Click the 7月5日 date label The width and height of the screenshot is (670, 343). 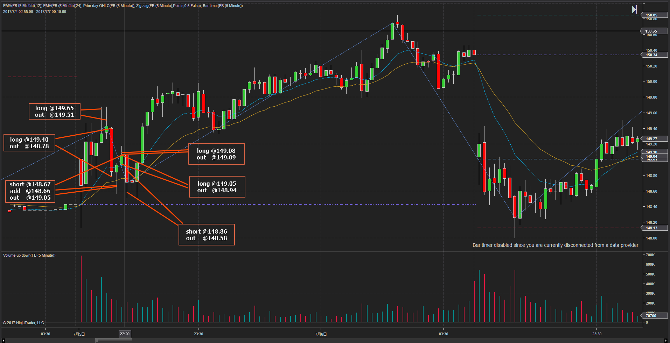click(x=79, y=334)
